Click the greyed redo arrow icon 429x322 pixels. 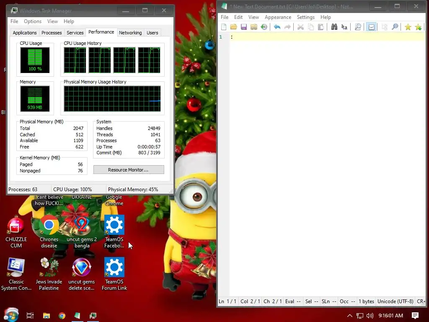pos(287,27)
